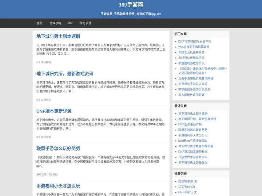Screen dimensions: 262x196
Task: Click excerpt starting 在《地下城与勇士》中
Action: click(101, 49)
